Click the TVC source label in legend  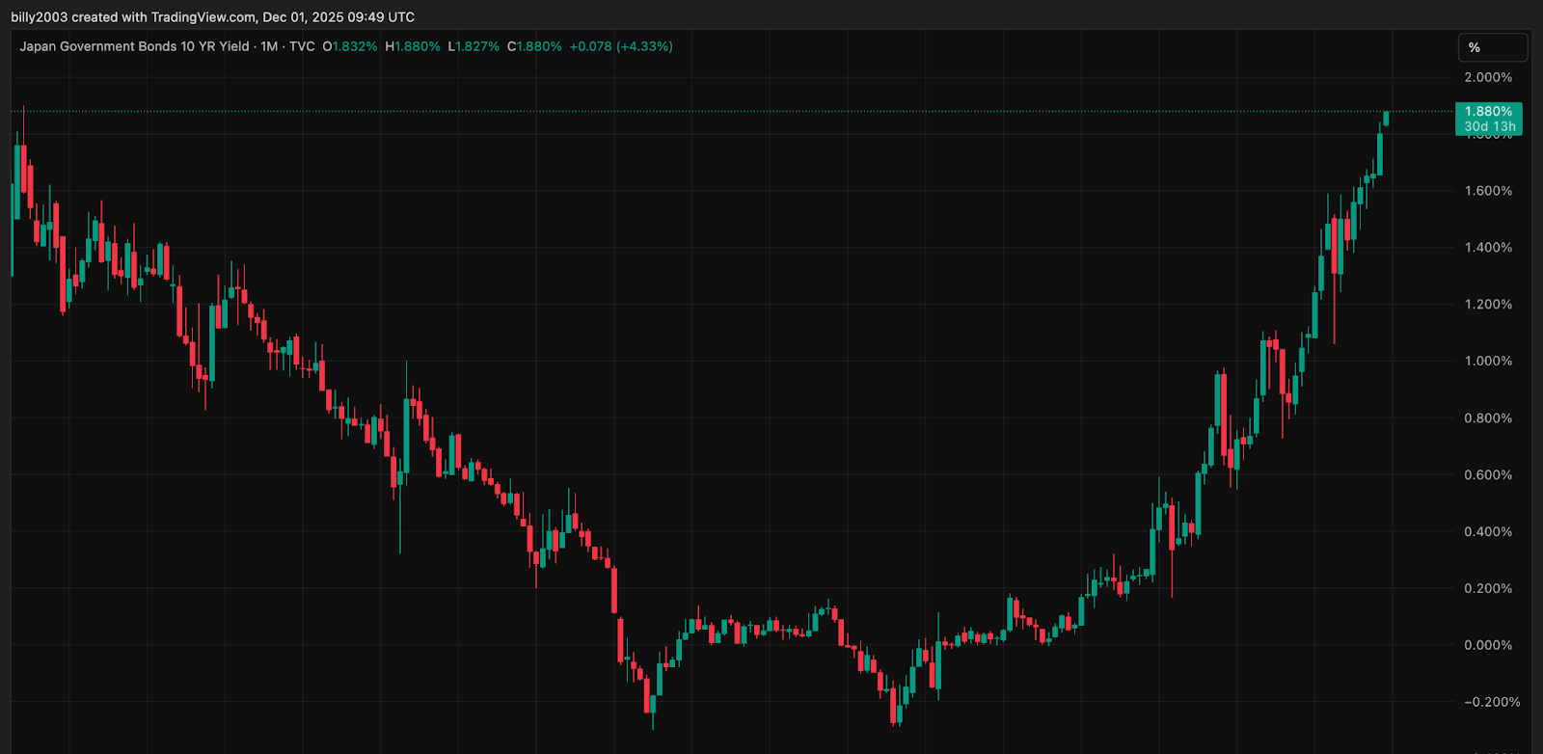coord(302,46)
